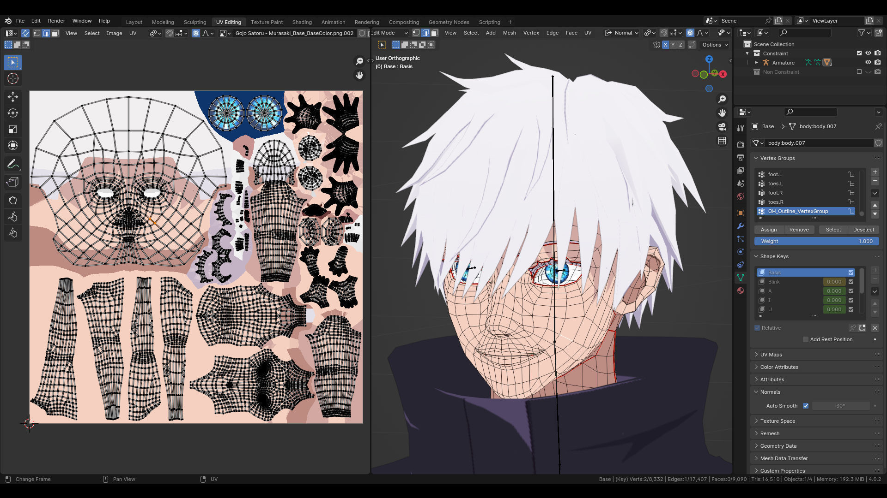Image resolution: width=887 pixels, height=498 pixels.
Task: Enable the Add Rest Position checkbox
Action: [806, 339]
